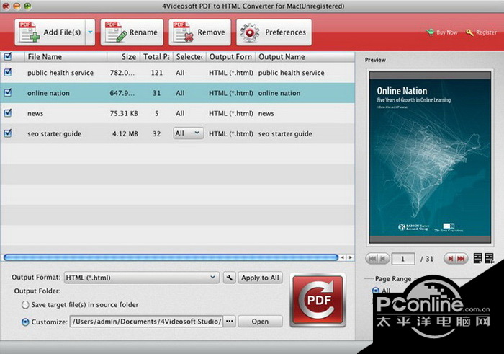Go to the last preview page

coord(462,258)
